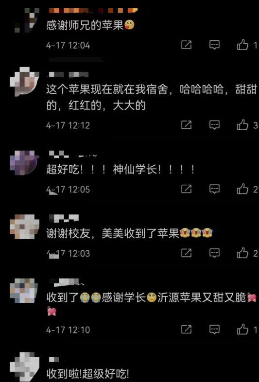Reply to the 感谢师兄的苹果 comment
This screenshot has width=259, height=382.
point(214,45)
